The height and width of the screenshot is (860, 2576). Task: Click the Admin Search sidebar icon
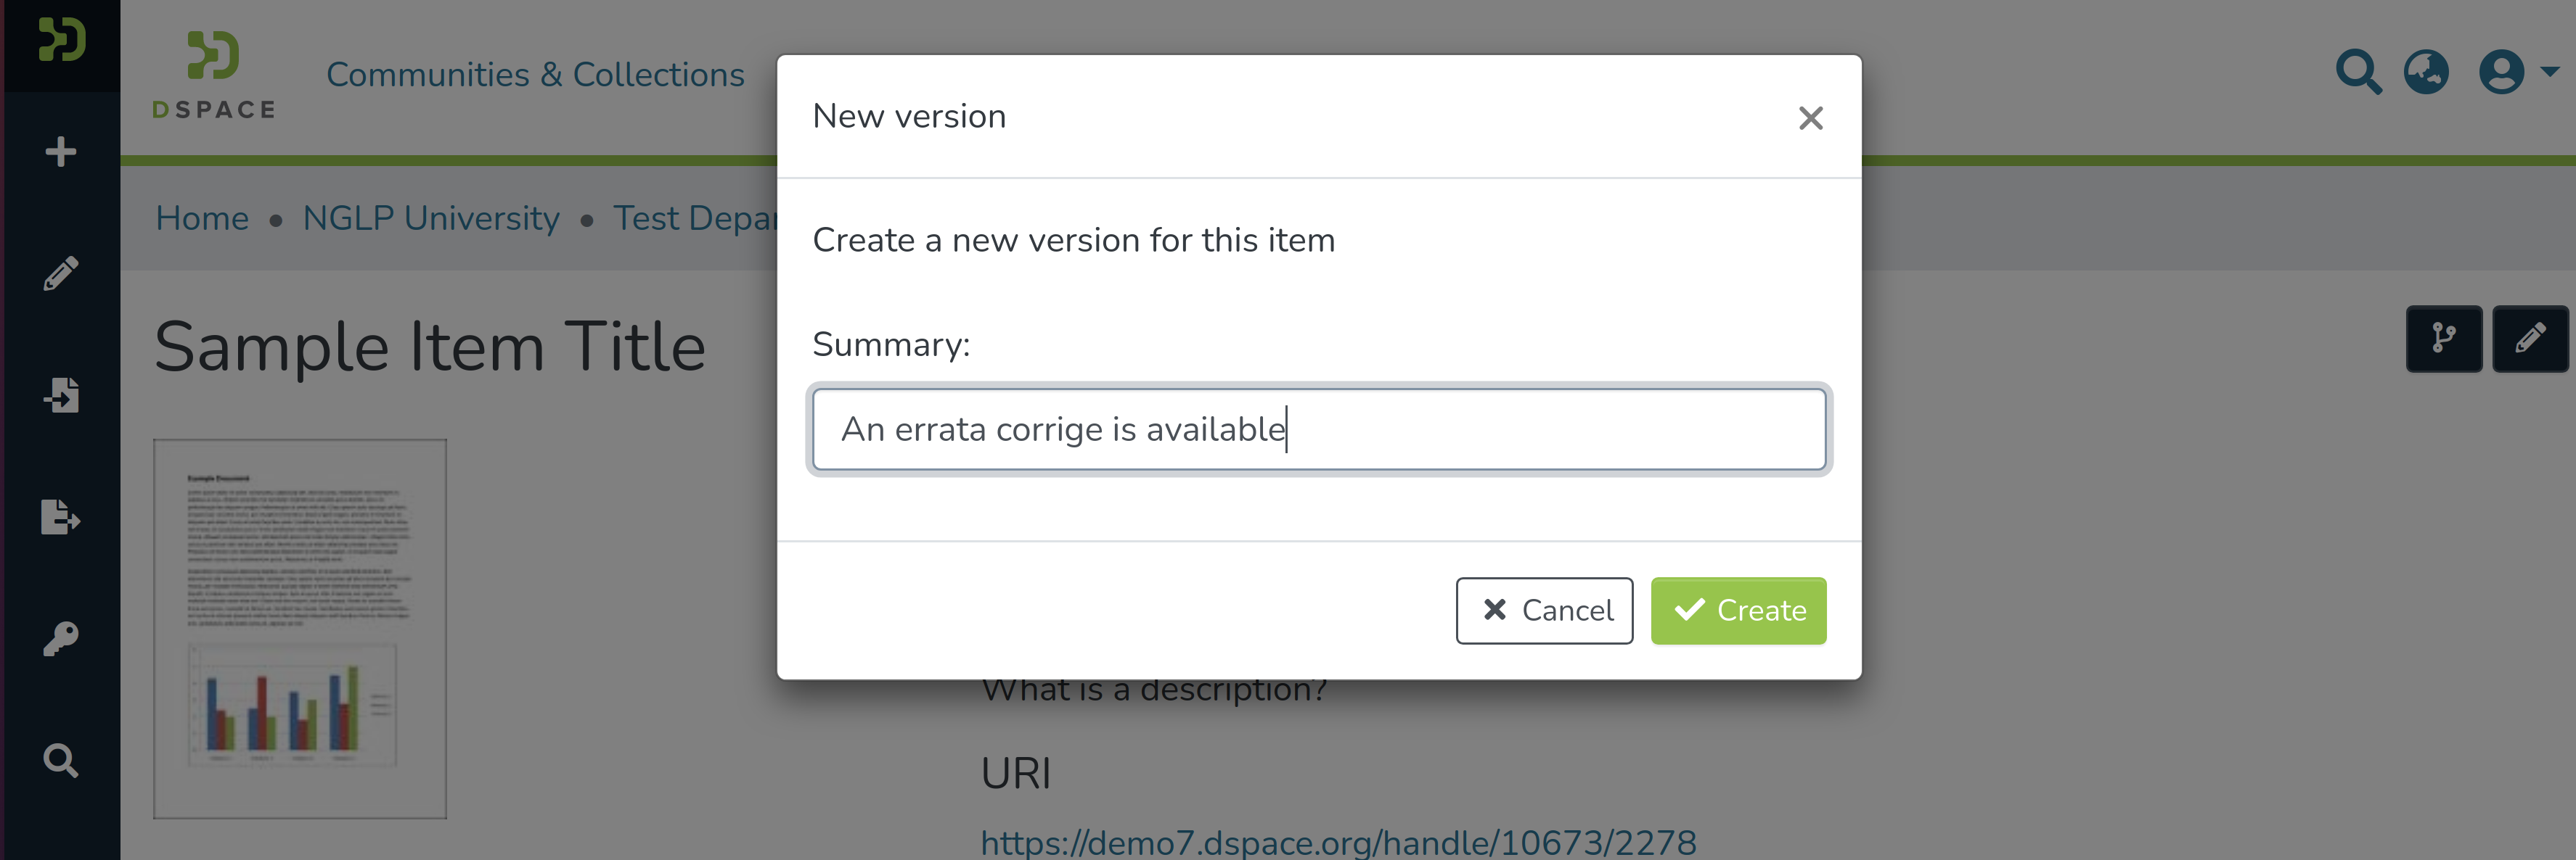(61, 760)
